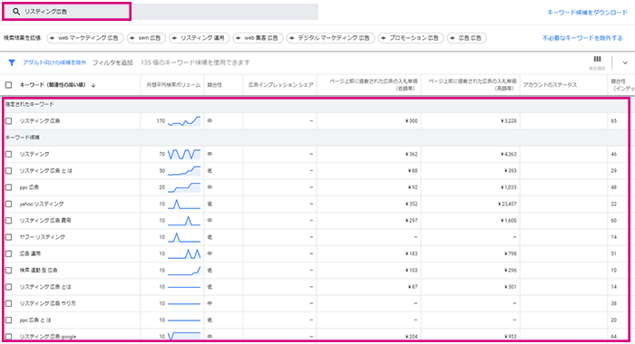Add 'web マーケティング 広告' suggestion chip
The image size is (635, 344).
[x=85, y=38]
